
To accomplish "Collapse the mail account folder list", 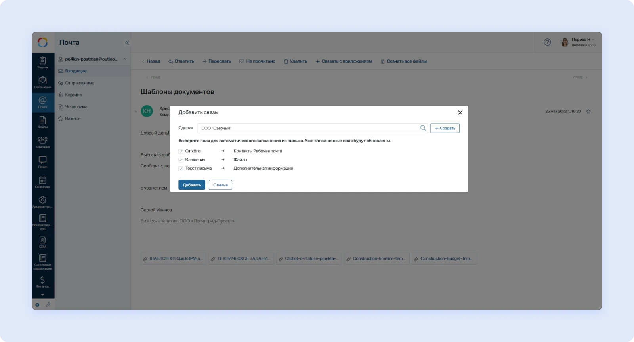I will click(x=125, y=59).
